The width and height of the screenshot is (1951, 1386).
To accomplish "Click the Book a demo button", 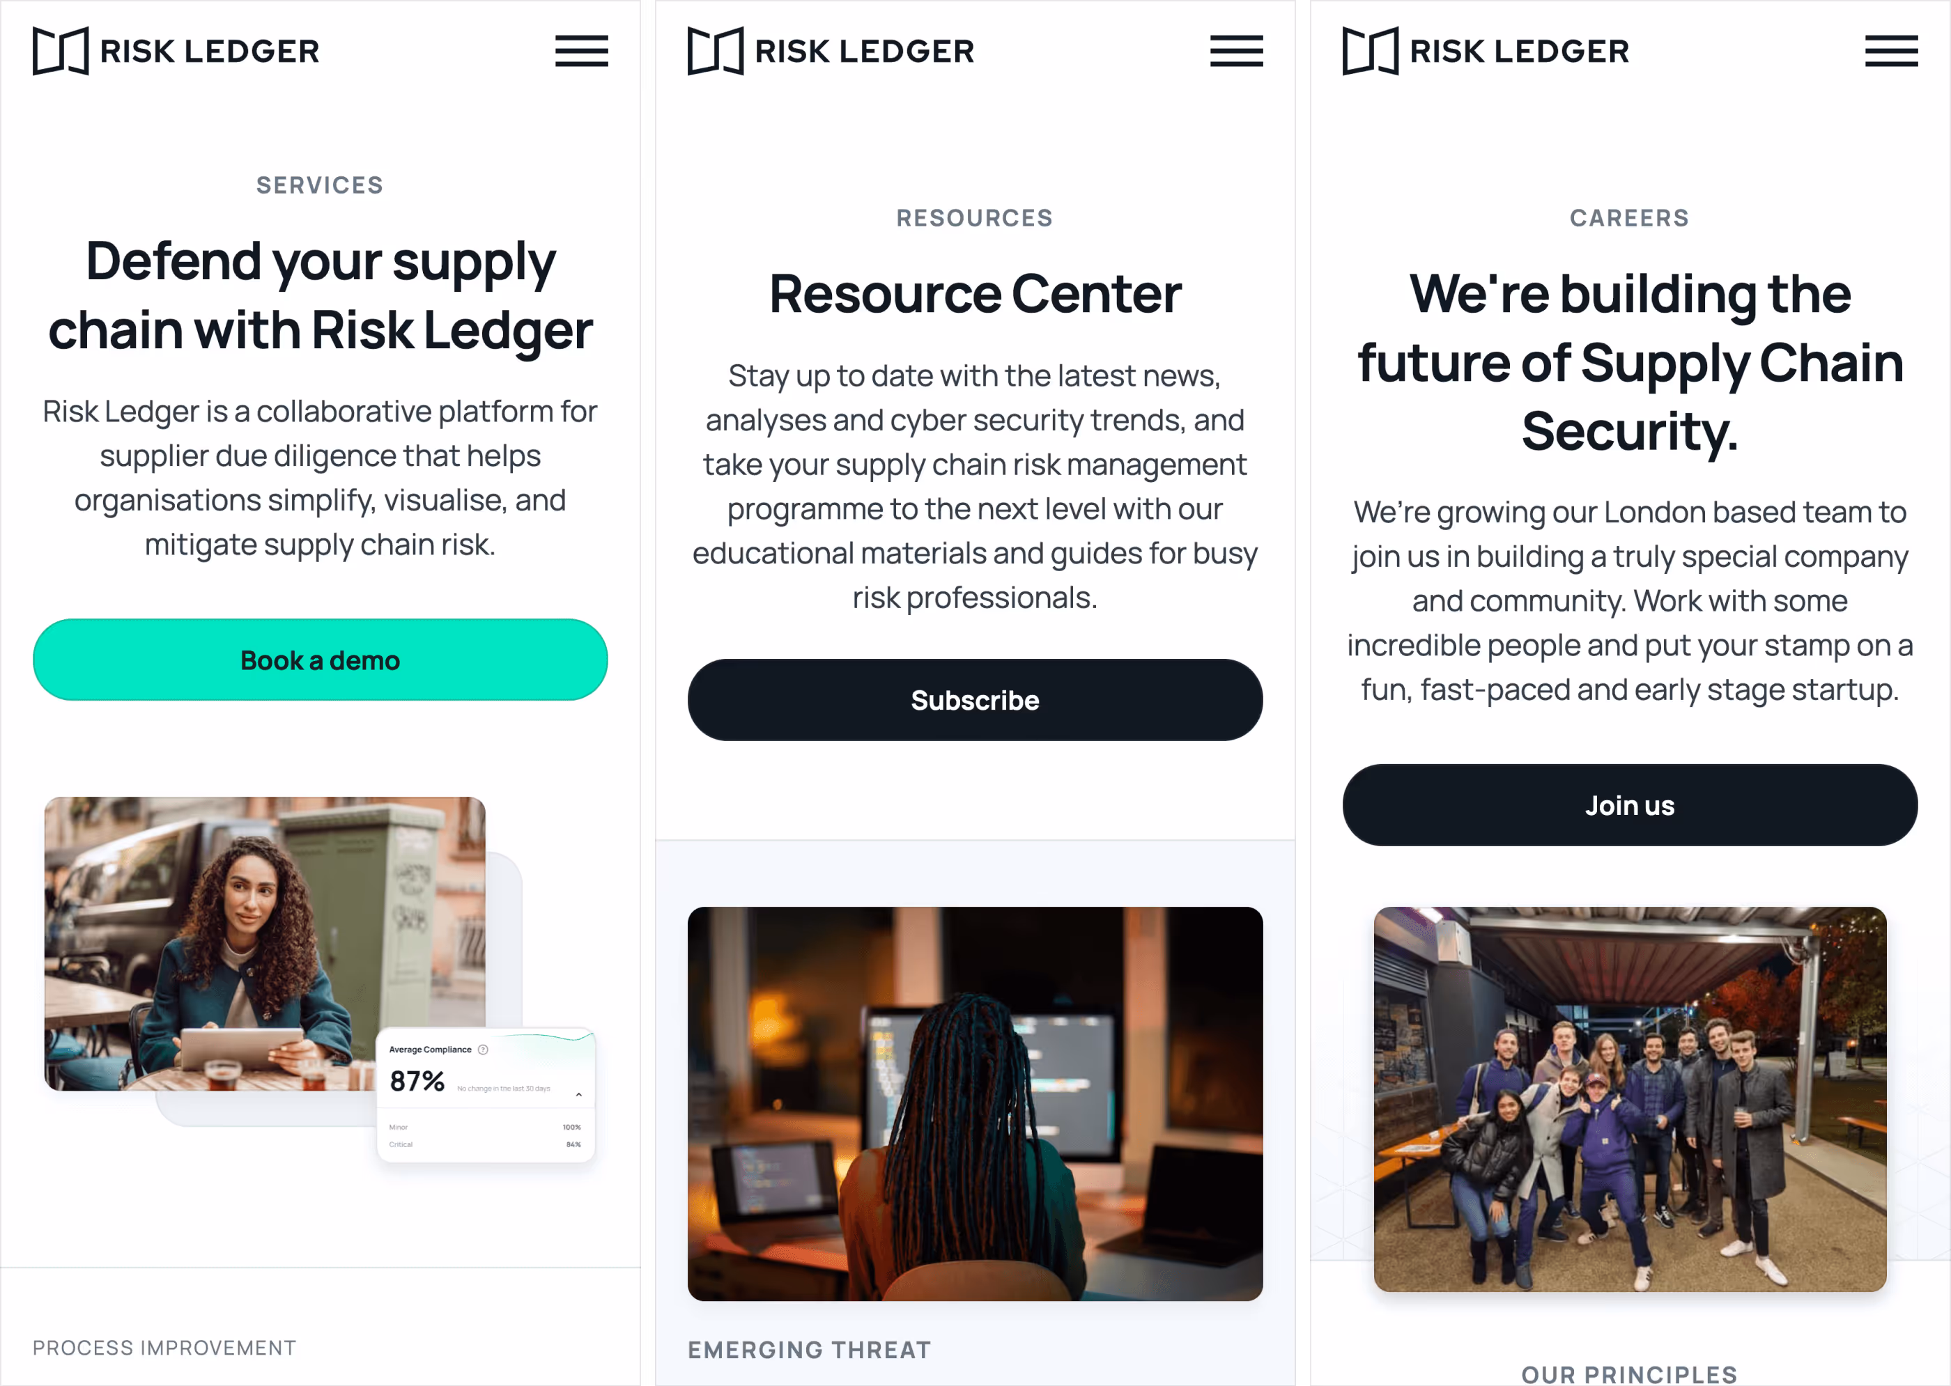I will coord(321,660).
